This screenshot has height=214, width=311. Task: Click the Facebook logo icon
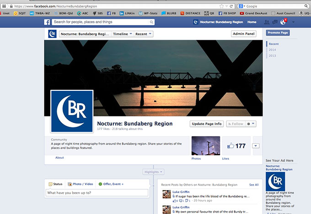47,22
